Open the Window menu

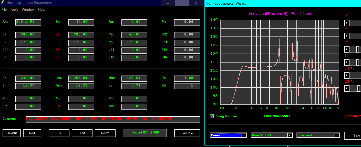coord(28,9)
